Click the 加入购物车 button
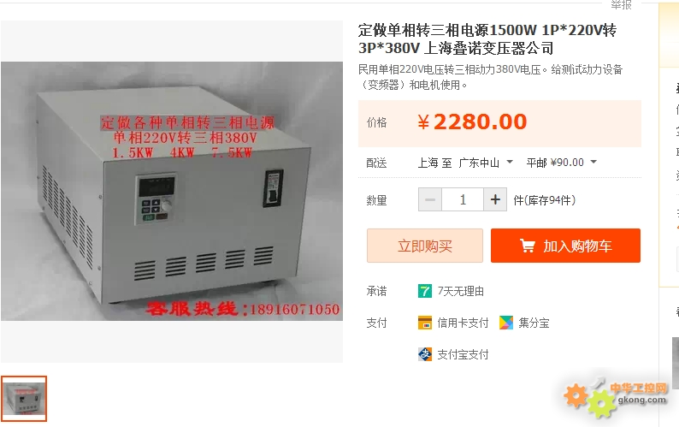The width and height of the screenshot is (679, 427). [565, 246]
